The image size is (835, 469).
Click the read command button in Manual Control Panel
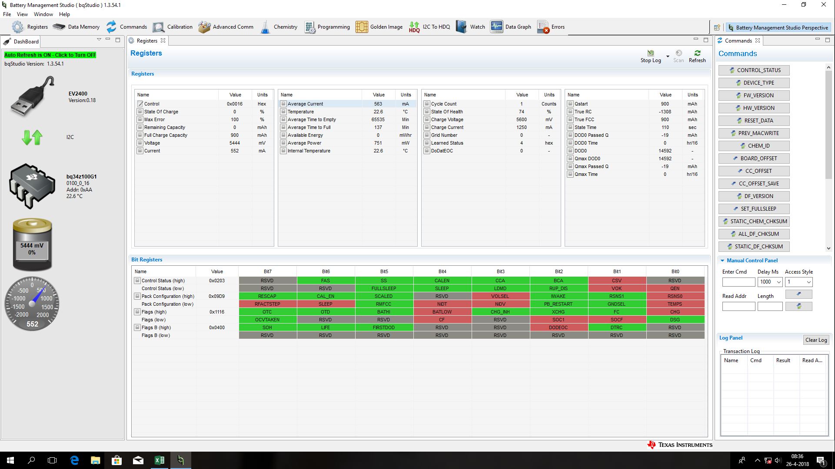798,306
